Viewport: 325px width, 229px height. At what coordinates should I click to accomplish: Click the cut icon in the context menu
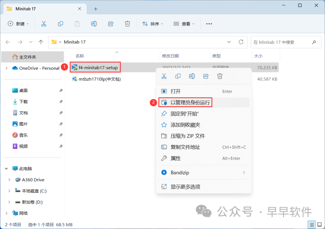coord(164,76)
